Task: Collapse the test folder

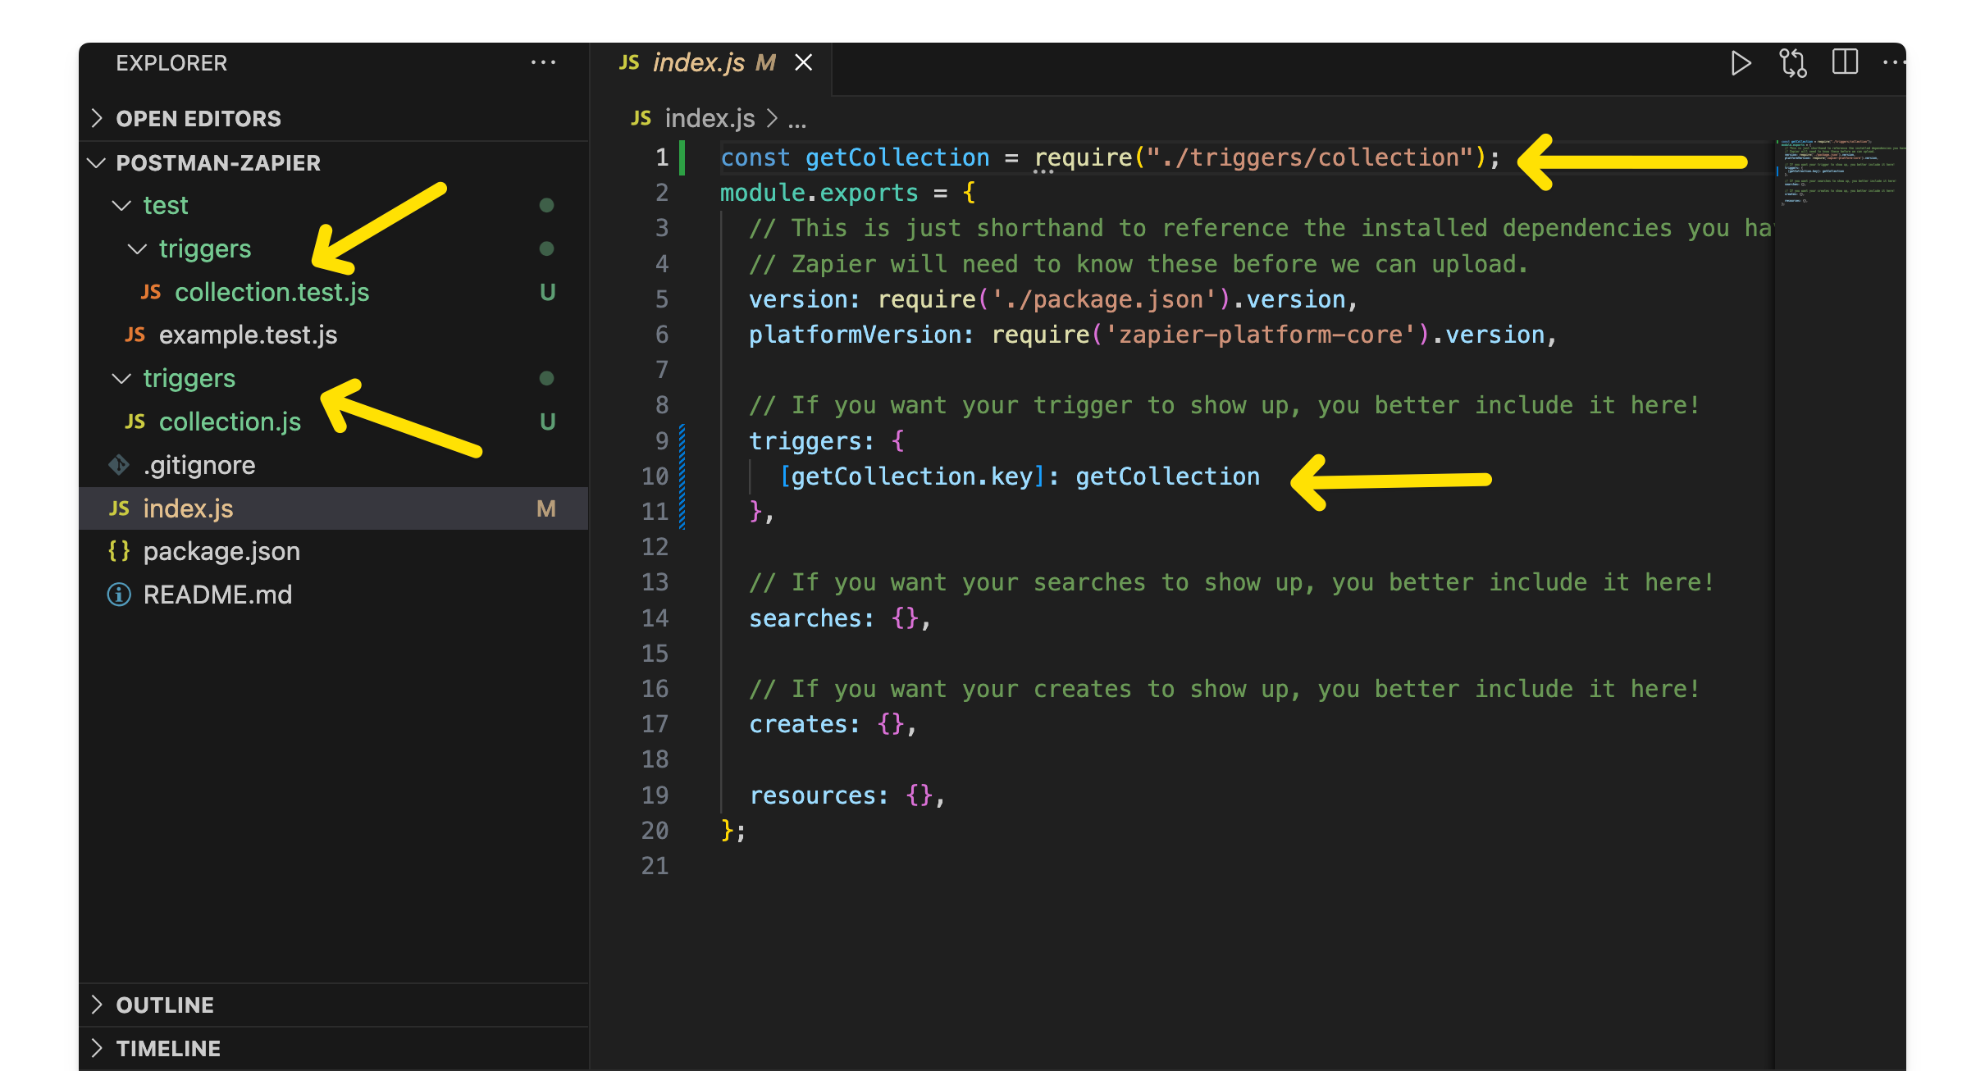Action: click(165, 205)
